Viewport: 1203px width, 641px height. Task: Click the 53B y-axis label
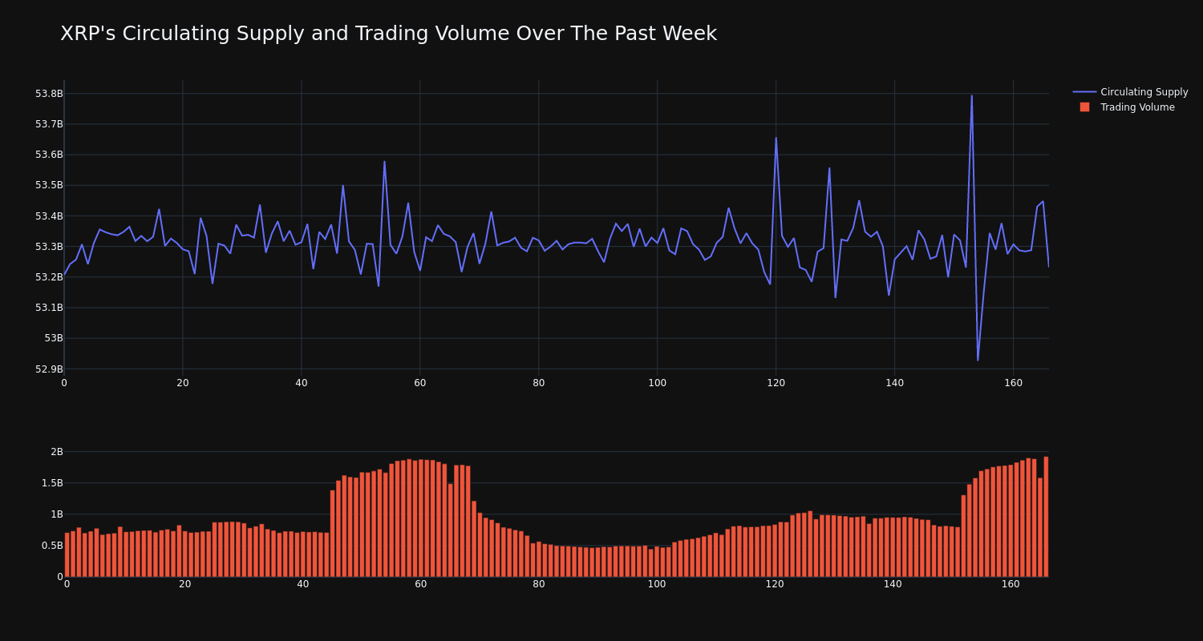[x=53, y=338]
